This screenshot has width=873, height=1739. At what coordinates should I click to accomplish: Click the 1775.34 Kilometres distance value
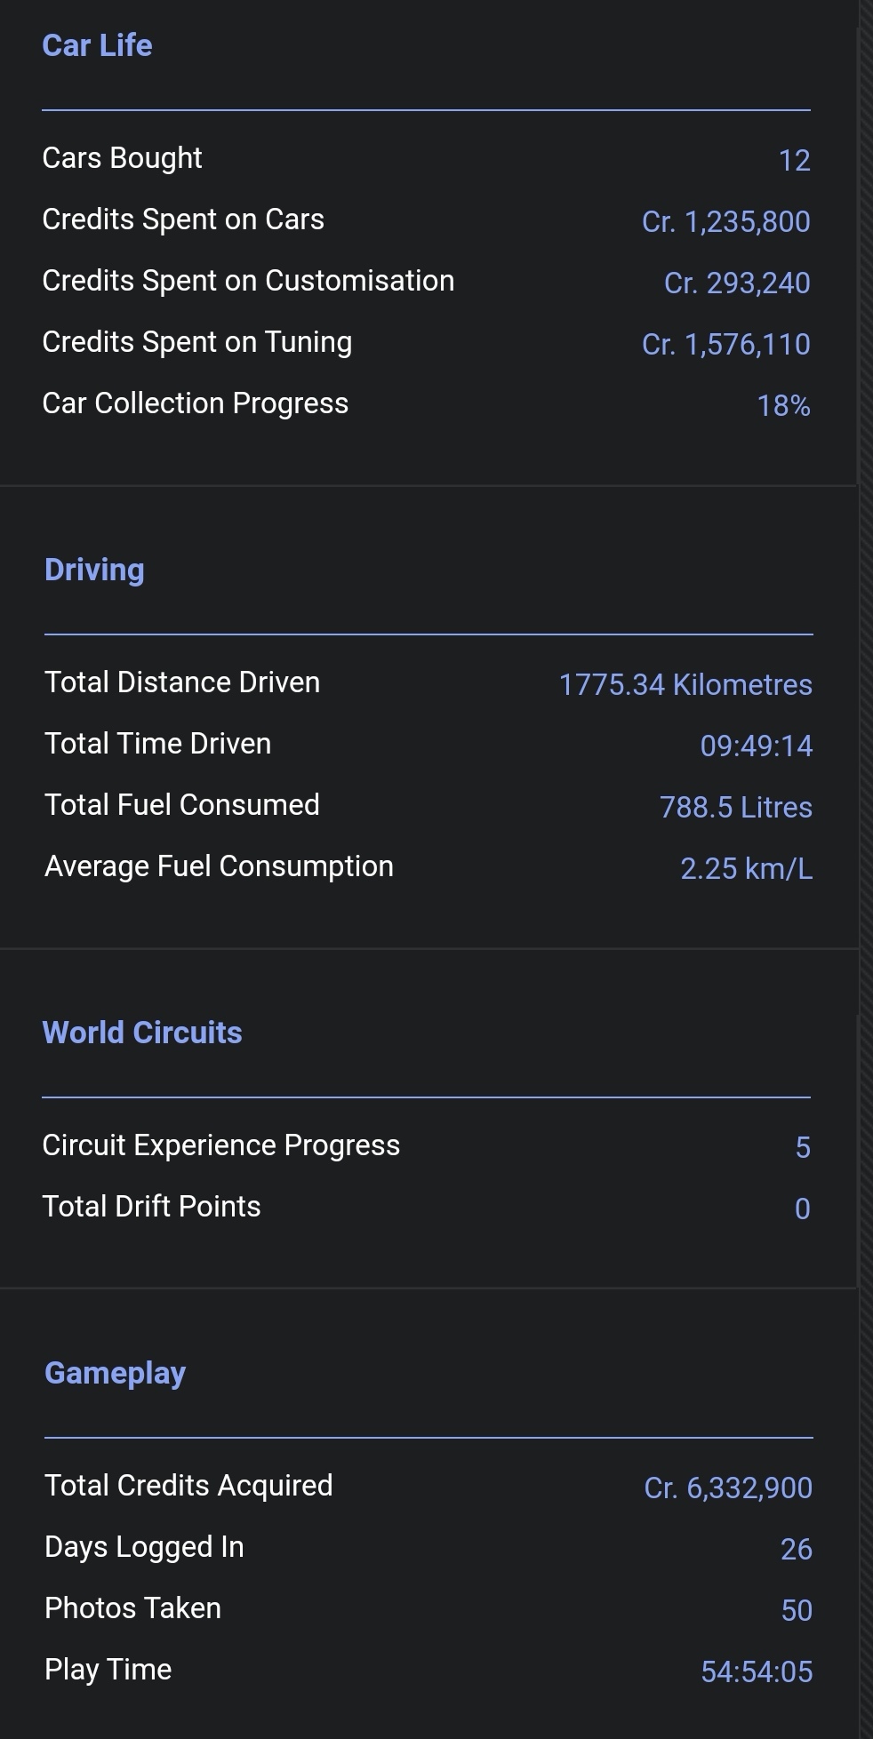click(x=685, y=685)
